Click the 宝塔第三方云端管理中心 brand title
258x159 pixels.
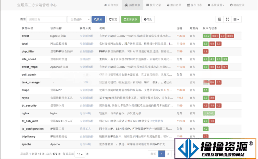point(37,5)
